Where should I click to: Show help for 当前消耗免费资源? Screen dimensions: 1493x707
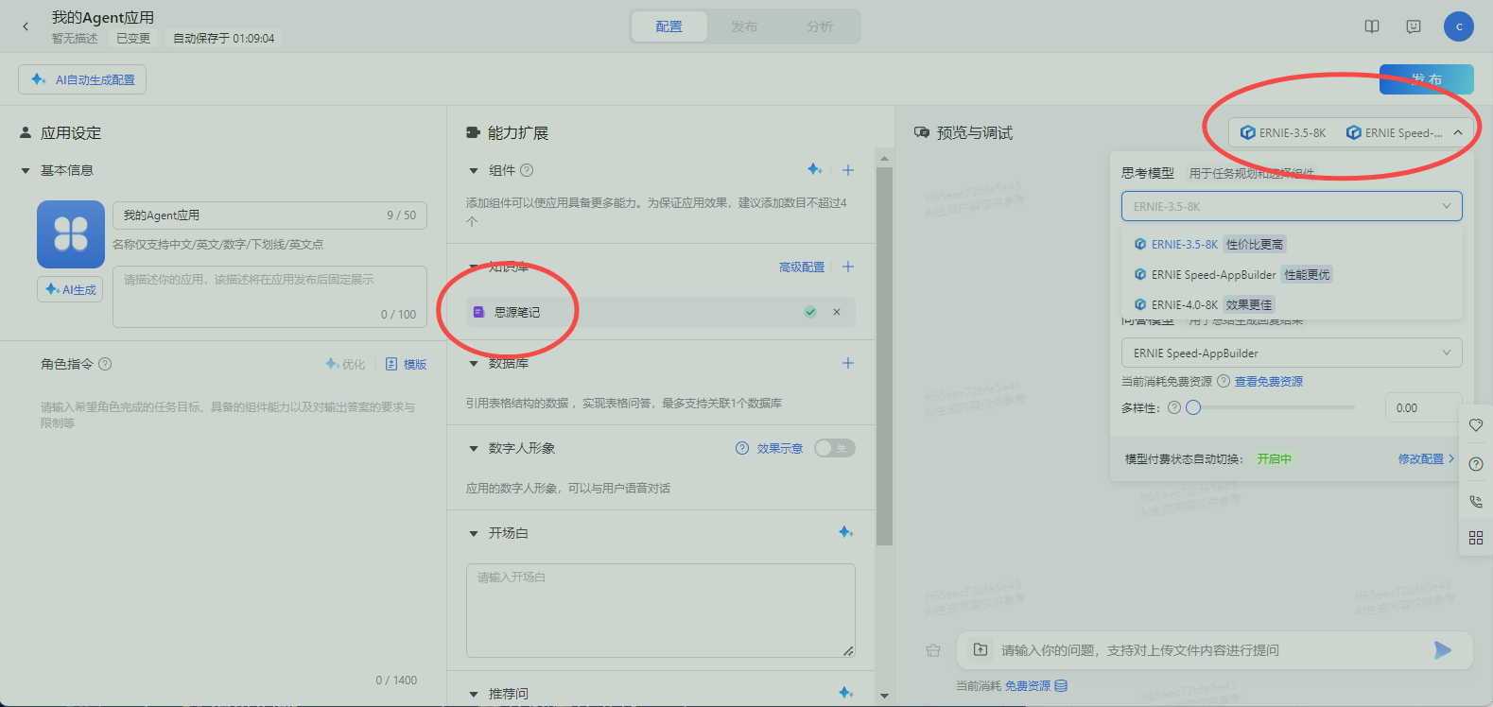(x=1224, y=382)
